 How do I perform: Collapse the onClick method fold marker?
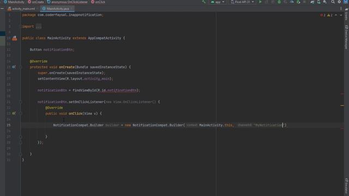(20, 114)
